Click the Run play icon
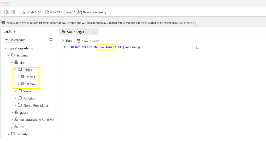 coord(63,41)
